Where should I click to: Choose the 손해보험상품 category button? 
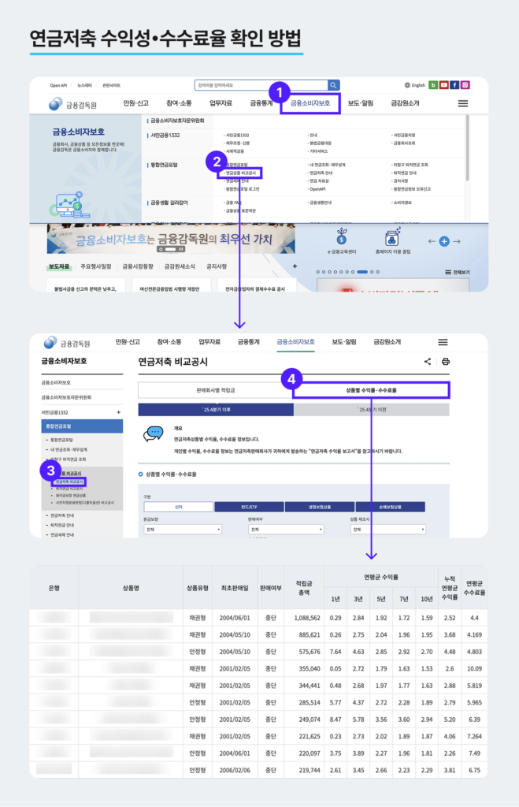coord(391,507)
